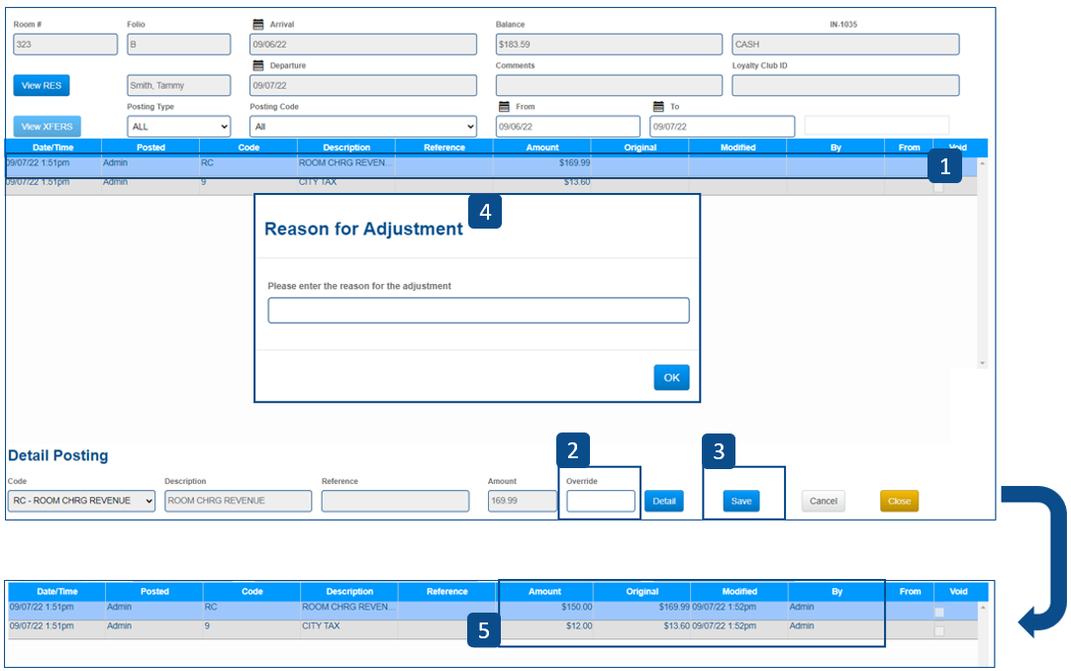
Task: Open the To date calendar icon
Action: pyautogui.click(x=658, y=107)
